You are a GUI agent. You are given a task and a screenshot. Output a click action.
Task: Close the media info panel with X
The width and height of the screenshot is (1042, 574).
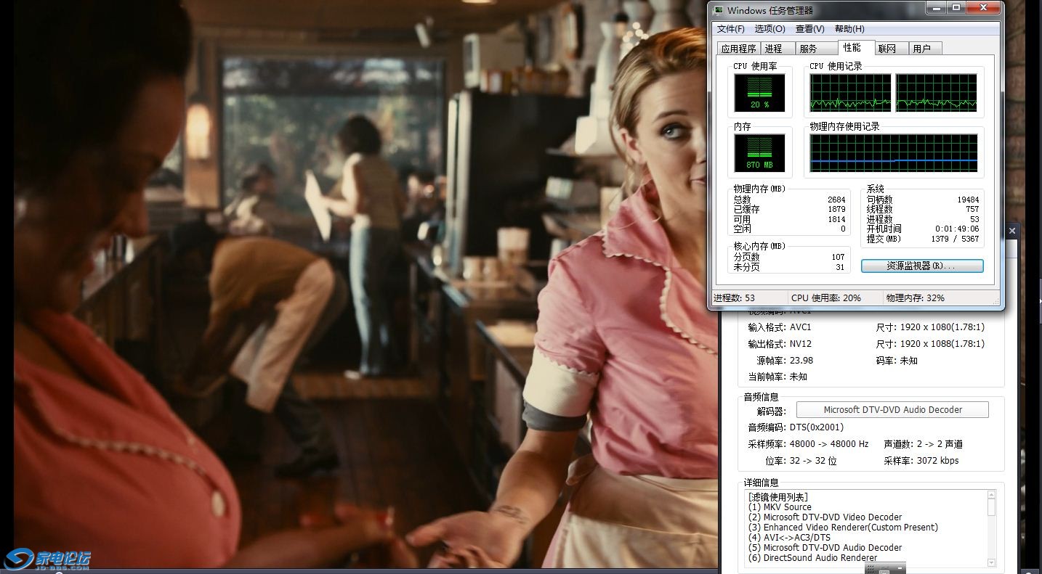click(x=1012, y=231)
